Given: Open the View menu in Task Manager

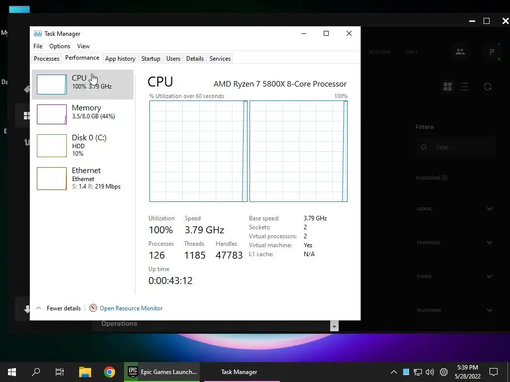Looking at the screenshot, I should [x=83, y=46].
